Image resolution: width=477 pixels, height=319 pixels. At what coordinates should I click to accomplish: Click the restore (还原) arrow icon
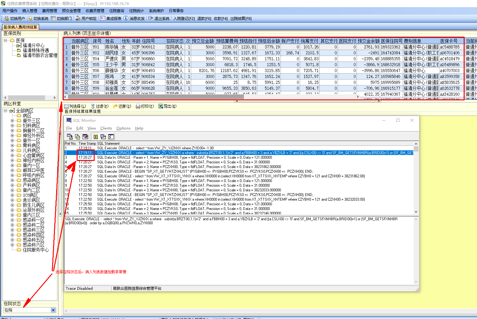[115, 106]
